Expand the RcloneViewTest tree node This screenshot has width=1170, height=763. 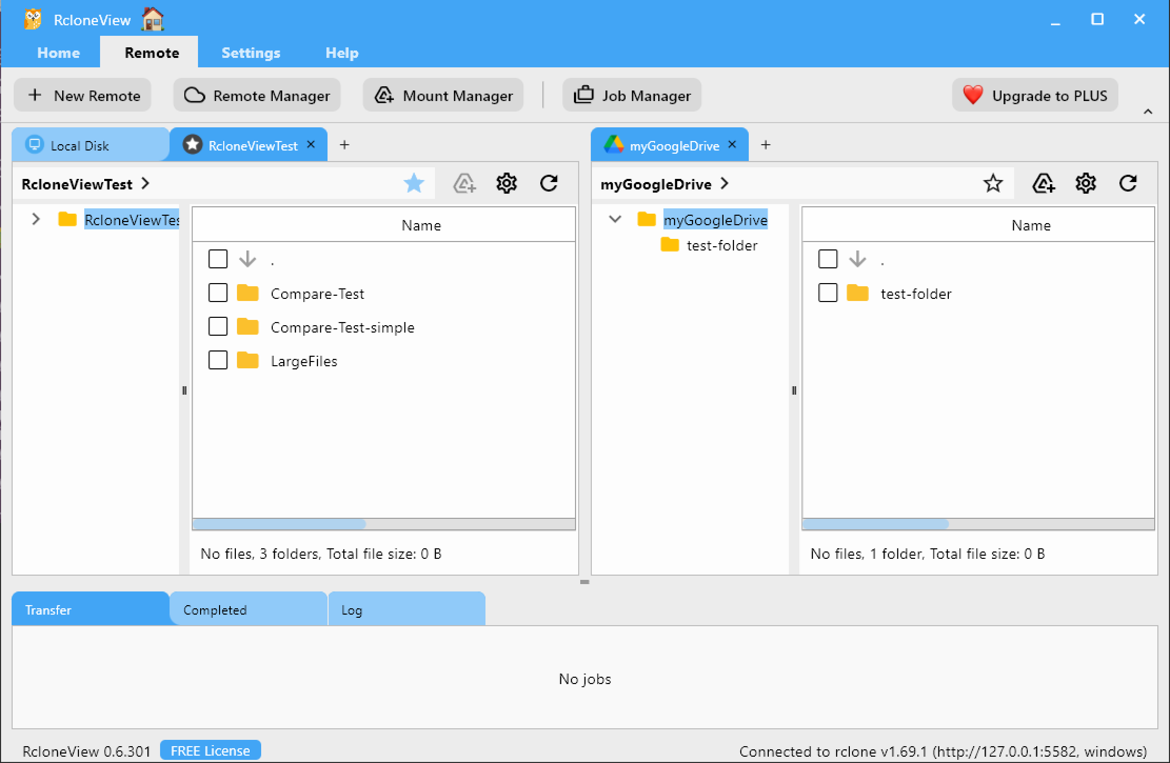35,219
